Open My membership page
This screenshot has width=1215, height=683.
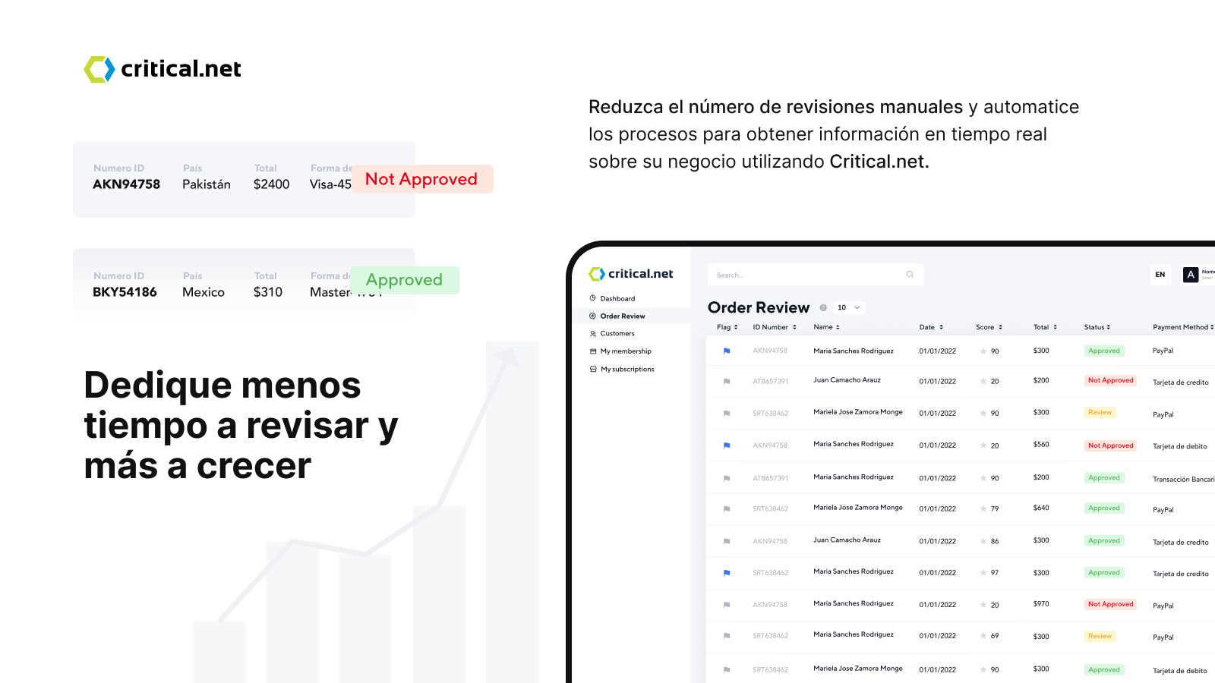(x=626, y=351)
